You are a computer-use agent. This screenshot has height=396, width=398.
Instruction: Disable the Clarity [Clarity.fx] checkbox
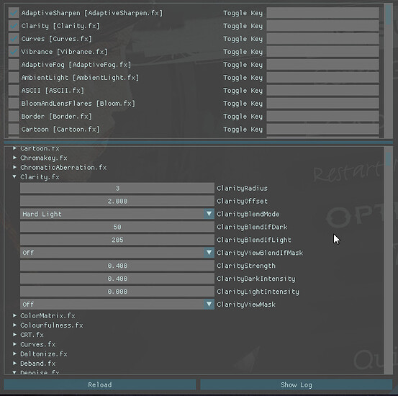[14, 26]
